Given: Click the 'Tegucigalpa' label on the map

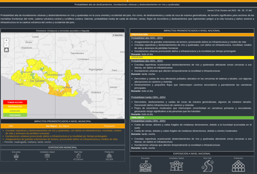Looking at the screenshot, I should [96, 70].
